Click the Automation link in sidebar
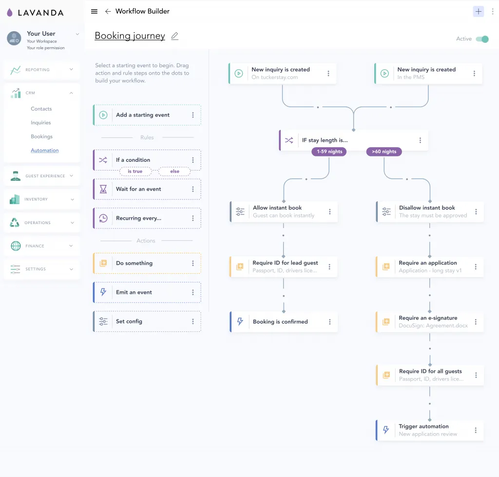Viewport: 499px width, 477px height. tap(44, 151)
